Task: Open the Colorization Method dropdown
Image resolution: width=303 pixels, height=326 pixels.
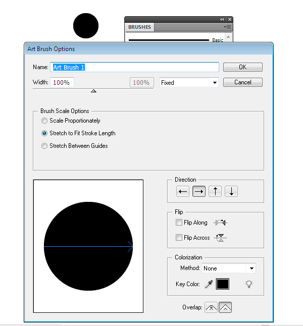Action: (x=229, y=268)
